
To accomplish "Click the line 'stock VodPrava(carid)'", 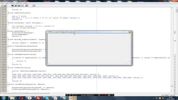I will 19,68.
